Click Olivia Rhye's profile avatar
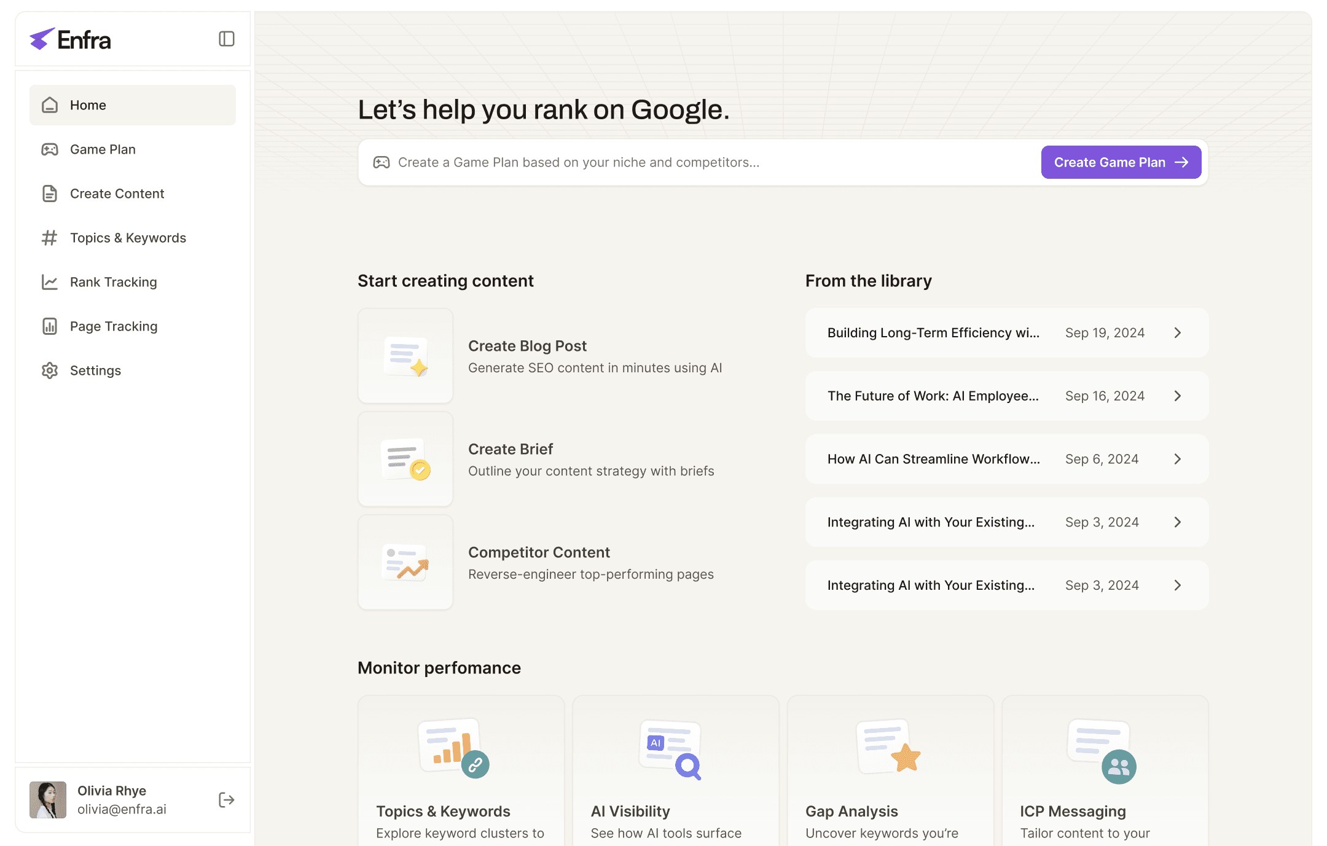The width and height of the screenshot is (1327, 846). (x=48, y=799)
